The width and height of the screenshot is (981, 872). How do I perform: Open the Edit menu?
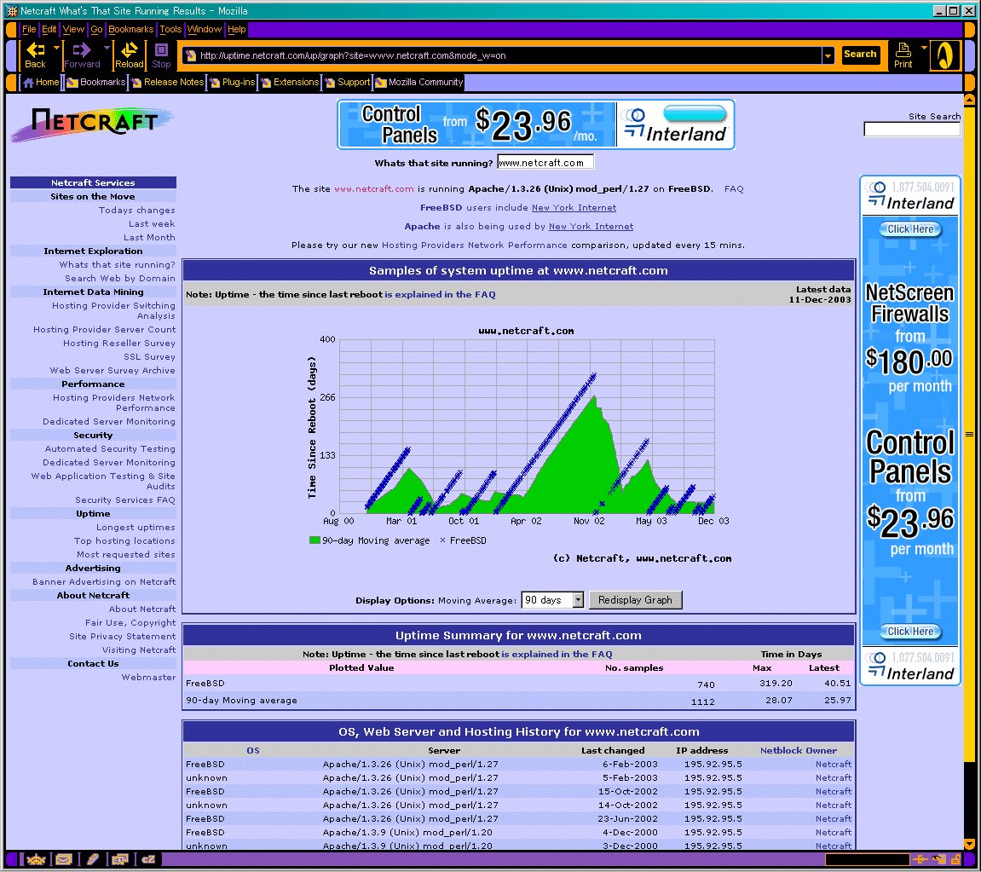click(x=49, y=29)
